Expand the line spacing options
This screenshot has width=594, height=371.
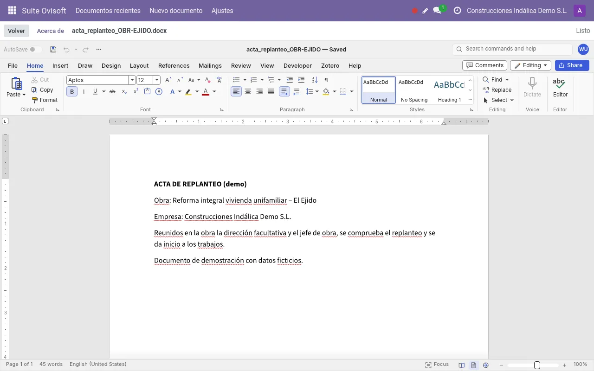pyautogui.click(x=317, y=92)
